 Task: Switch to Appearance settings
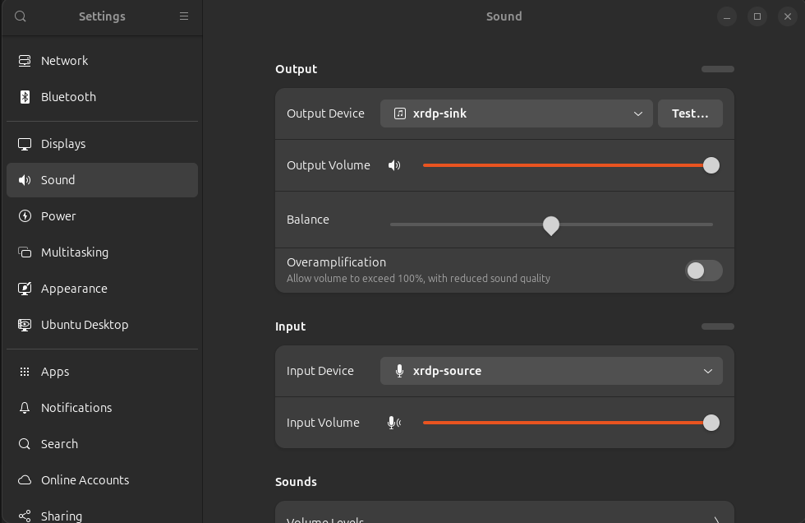coord(102,288)
